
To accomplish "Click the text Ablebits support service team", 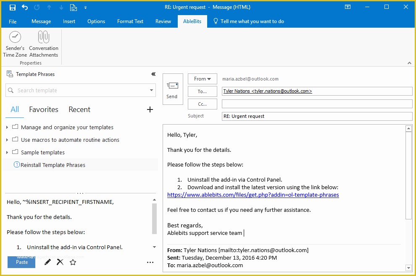I will 205,233.
